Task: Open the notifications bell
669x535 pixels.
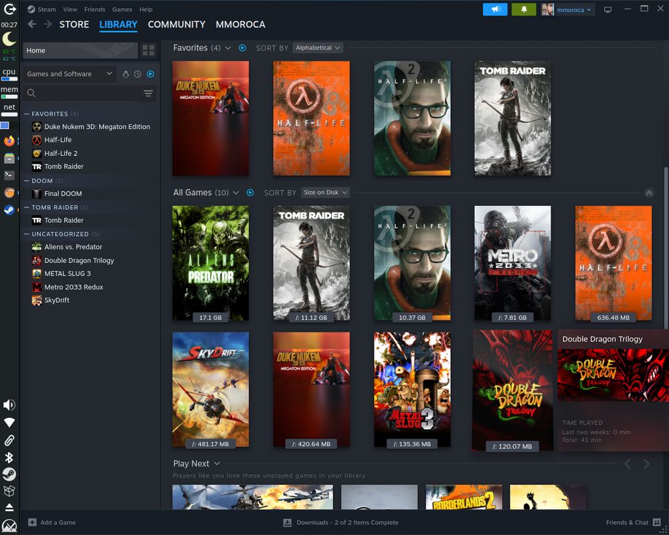Action: [x=524, y=9]
